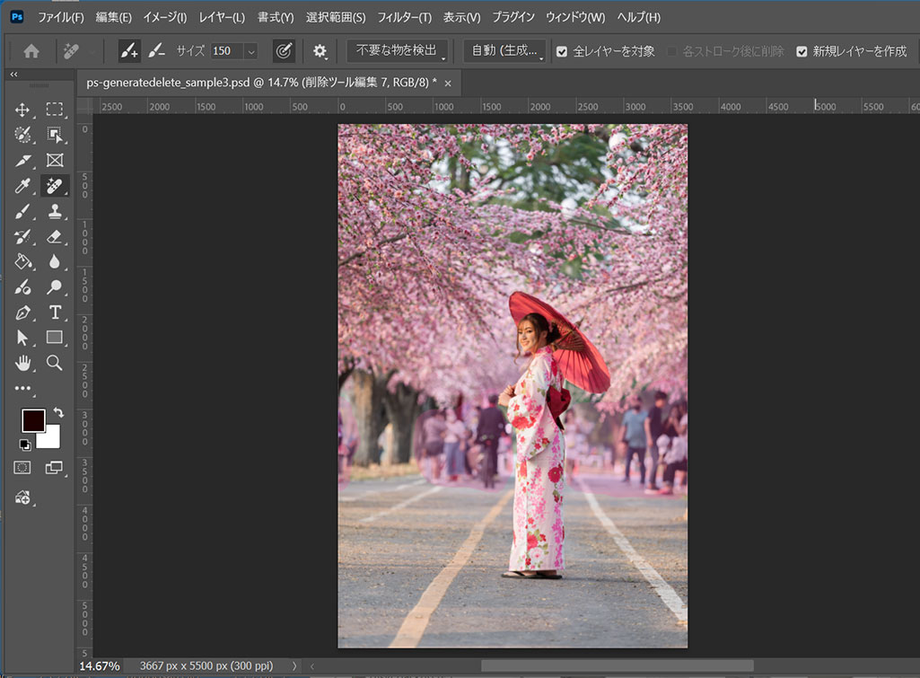
Task: Click the brush size field showing 150
Action: [226, 52]
